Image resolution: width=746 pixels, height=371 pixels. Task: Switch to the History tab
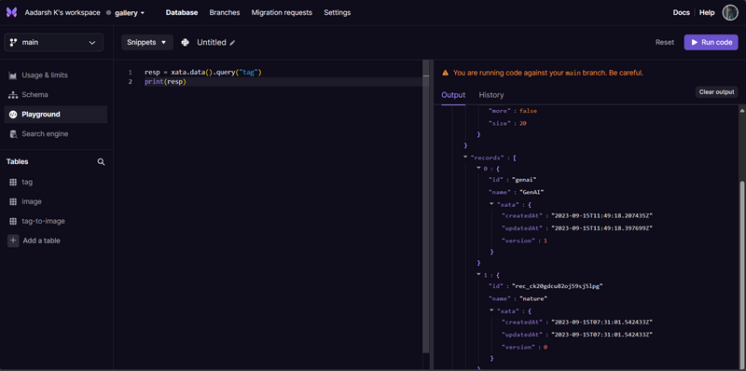tap(491, 95)
